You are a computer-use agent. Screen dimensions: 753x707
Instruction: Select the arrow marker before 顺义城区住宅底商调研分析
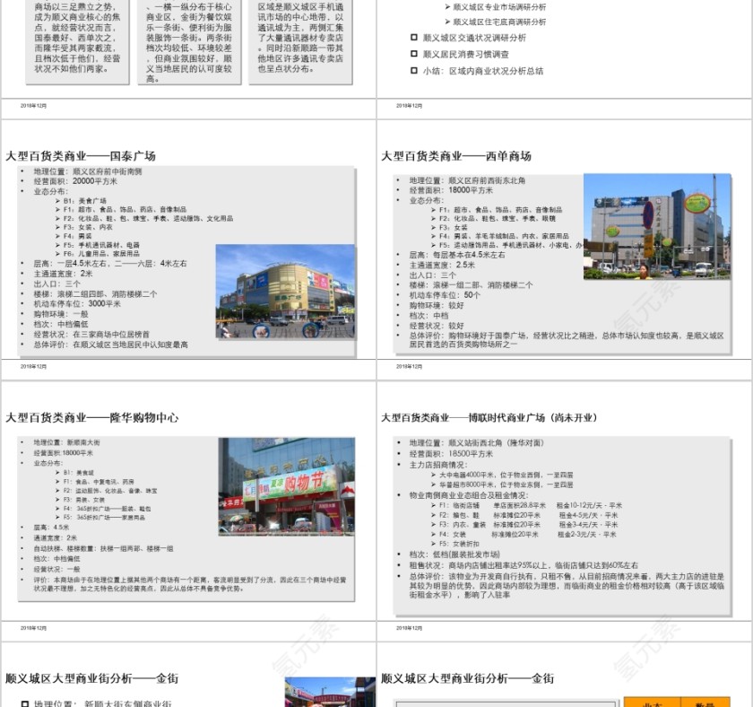[446, 21]
